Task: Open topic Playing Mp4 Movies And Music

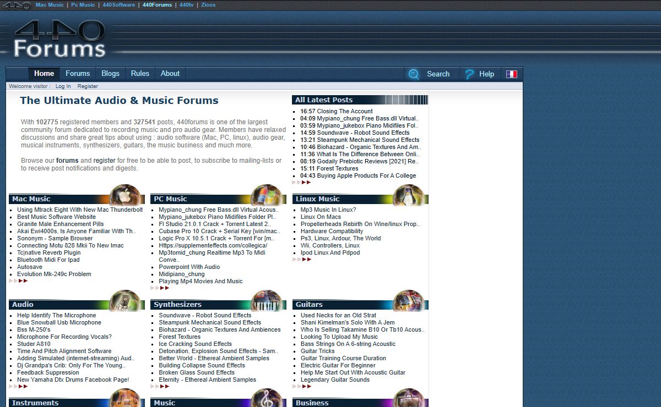Action: (x=201, y=281)
